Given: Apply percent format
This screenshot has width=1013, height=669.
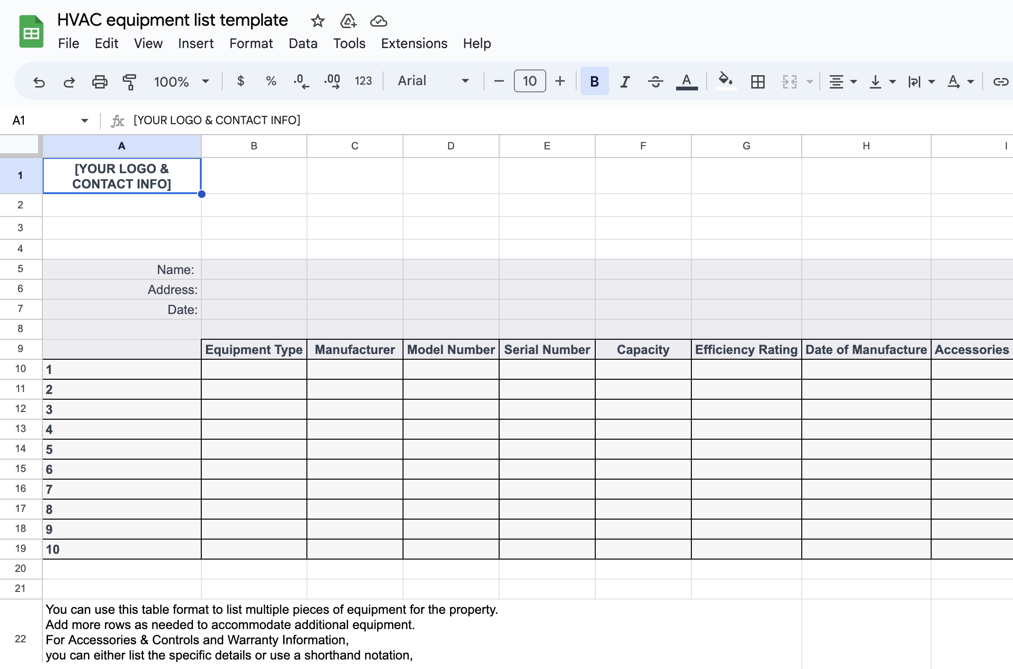Looking at the screenshot, I should 271,81.
